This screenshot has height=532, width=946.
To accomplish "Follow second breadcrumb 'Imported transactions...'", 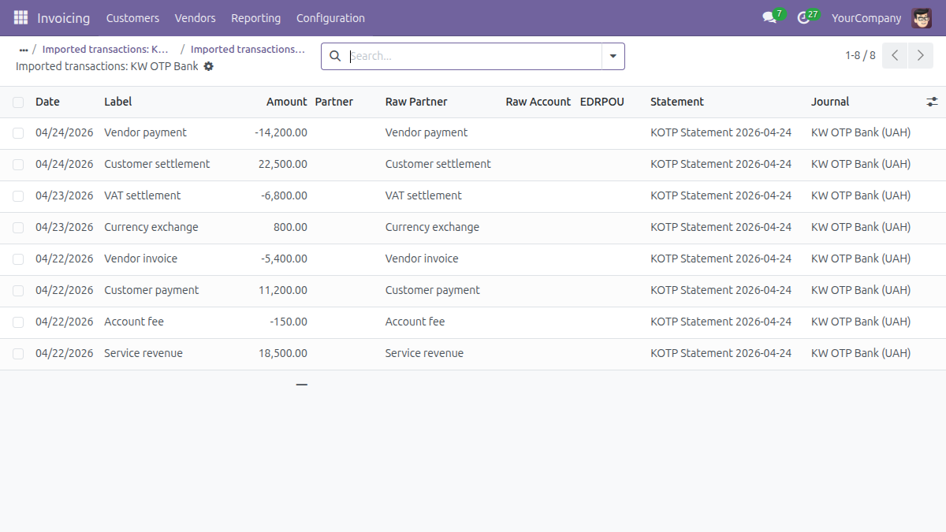I will point(248,49).
